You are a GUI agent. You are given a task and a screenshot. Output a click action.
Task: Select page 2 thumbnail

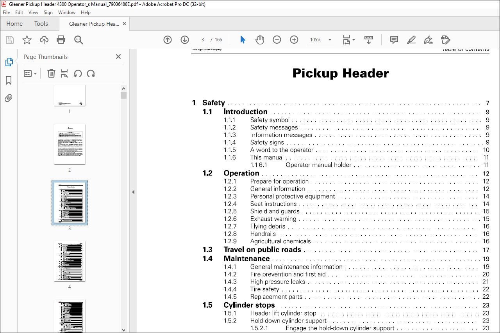tap(70, 144)
